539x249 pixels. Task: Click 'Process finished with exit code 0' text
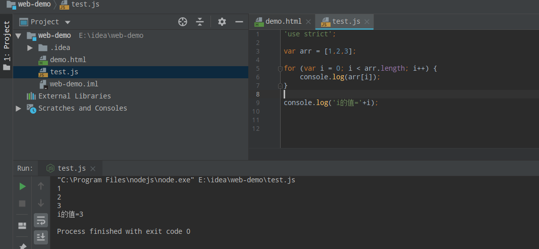click(x=124, y=231)
